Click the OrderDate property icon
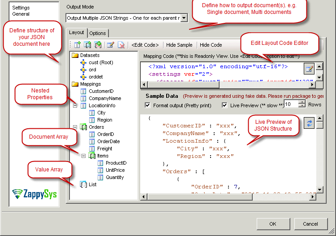 92,142
